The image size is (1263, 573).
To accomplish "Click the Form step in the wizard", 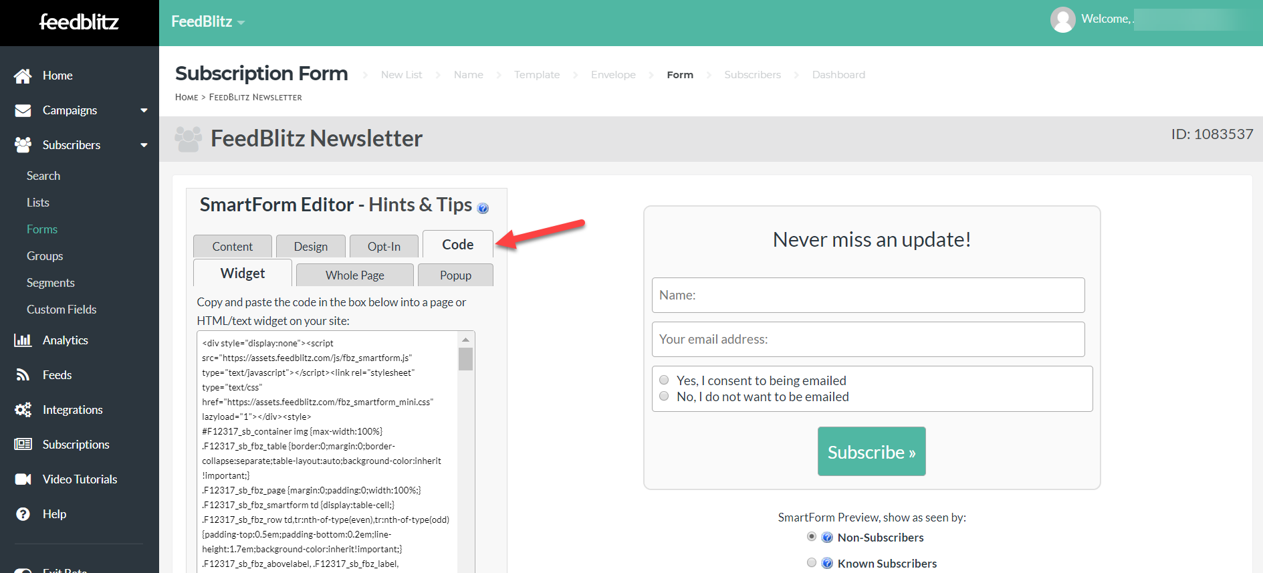I will point(680,75).
